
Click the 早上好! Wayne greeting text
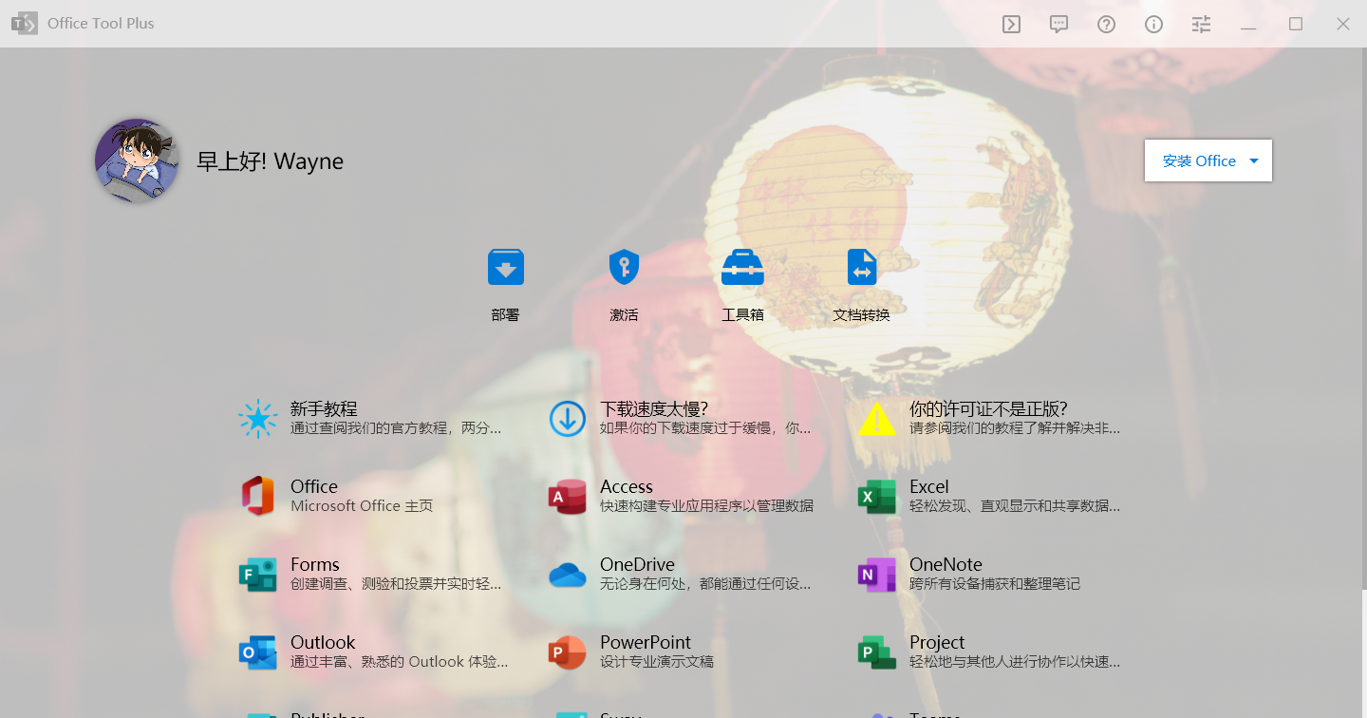[270, 161]
